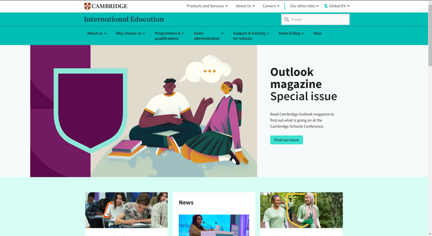Viewport: 432px width, 236px height.
Task: Click the globe icon beside Global EN
Action: coord(326,6)
